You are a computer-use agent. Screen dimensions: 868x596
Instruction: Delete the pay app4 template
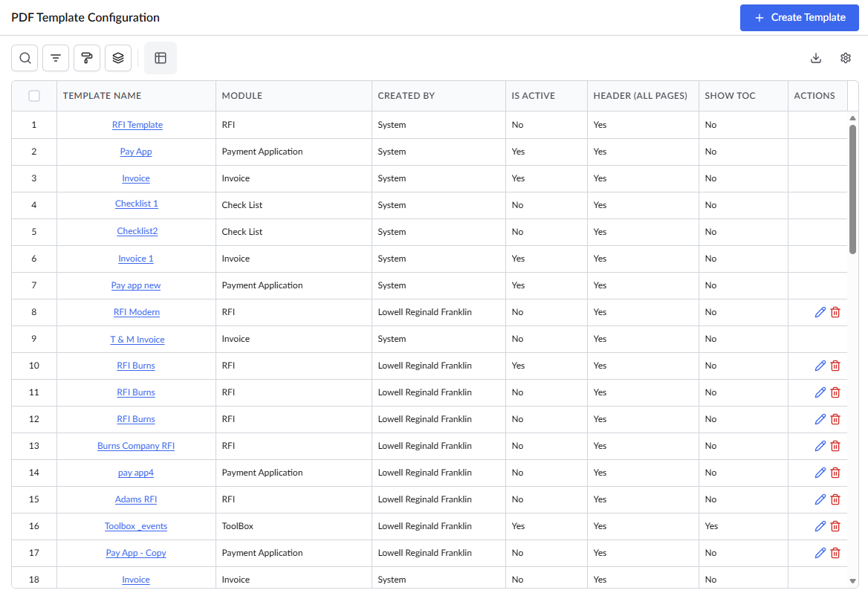[x=836, y=473]
